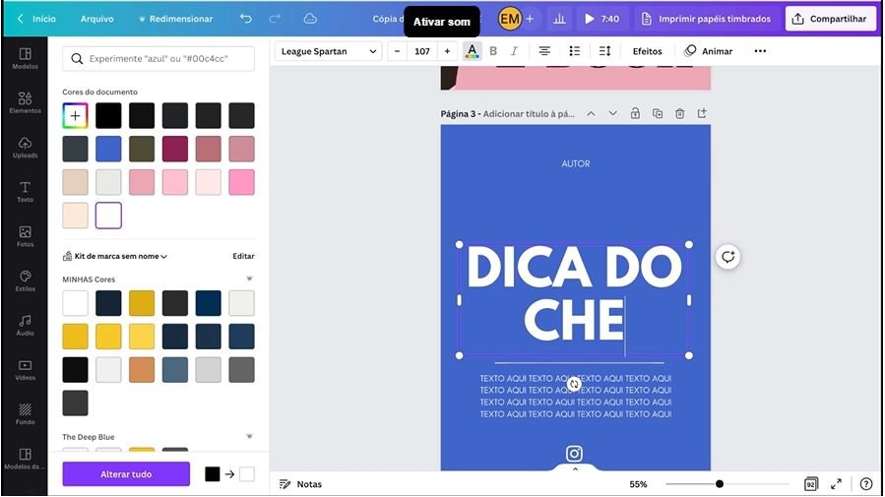The width and height of the screenshot is (885, 497).
Task: Click the rotate handle below the title
Action: tap(574, 384)
